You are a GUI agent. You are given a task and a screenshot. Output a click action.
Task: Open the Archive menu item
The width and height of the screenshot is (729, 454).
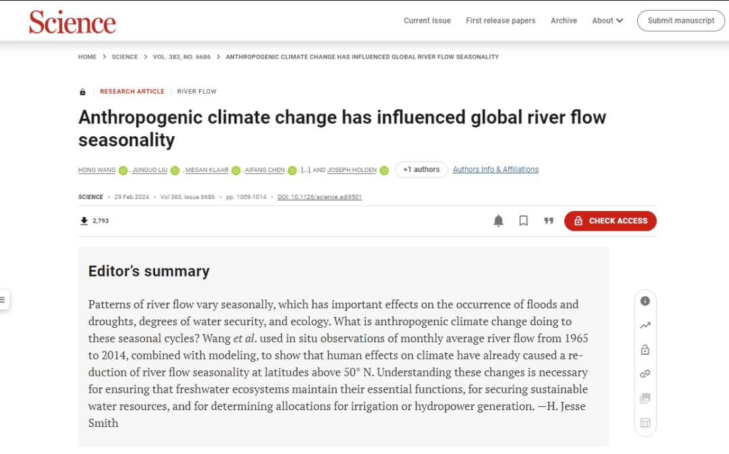click(564, 20)
